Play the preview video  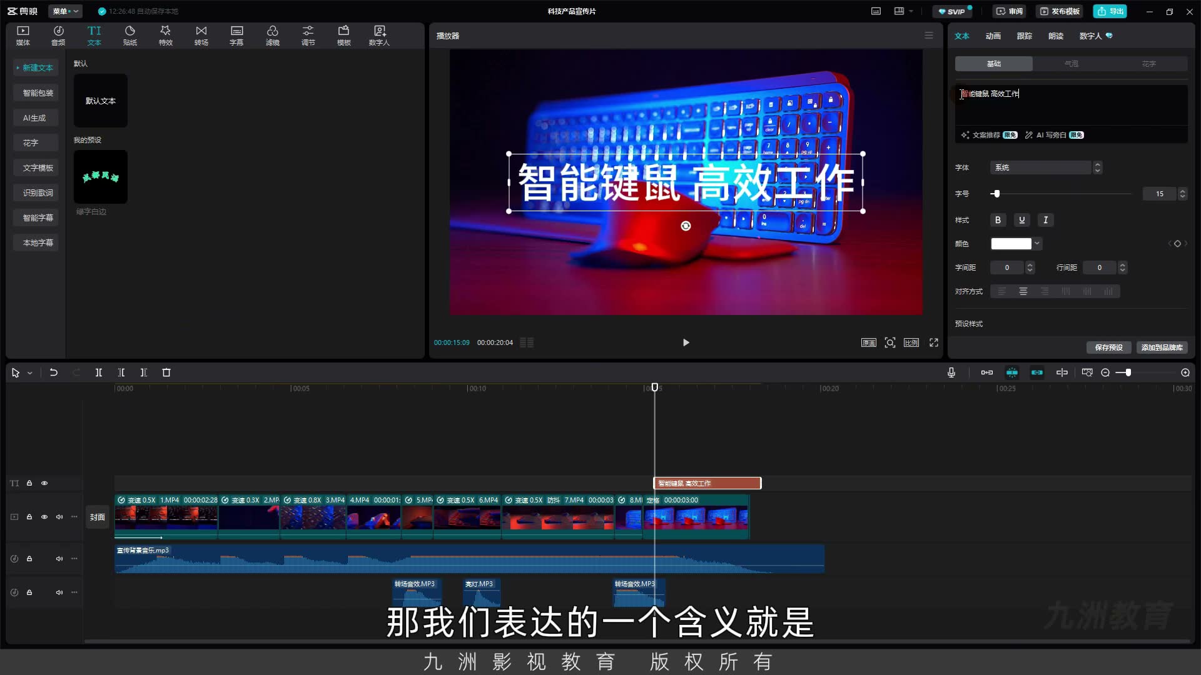686,342
